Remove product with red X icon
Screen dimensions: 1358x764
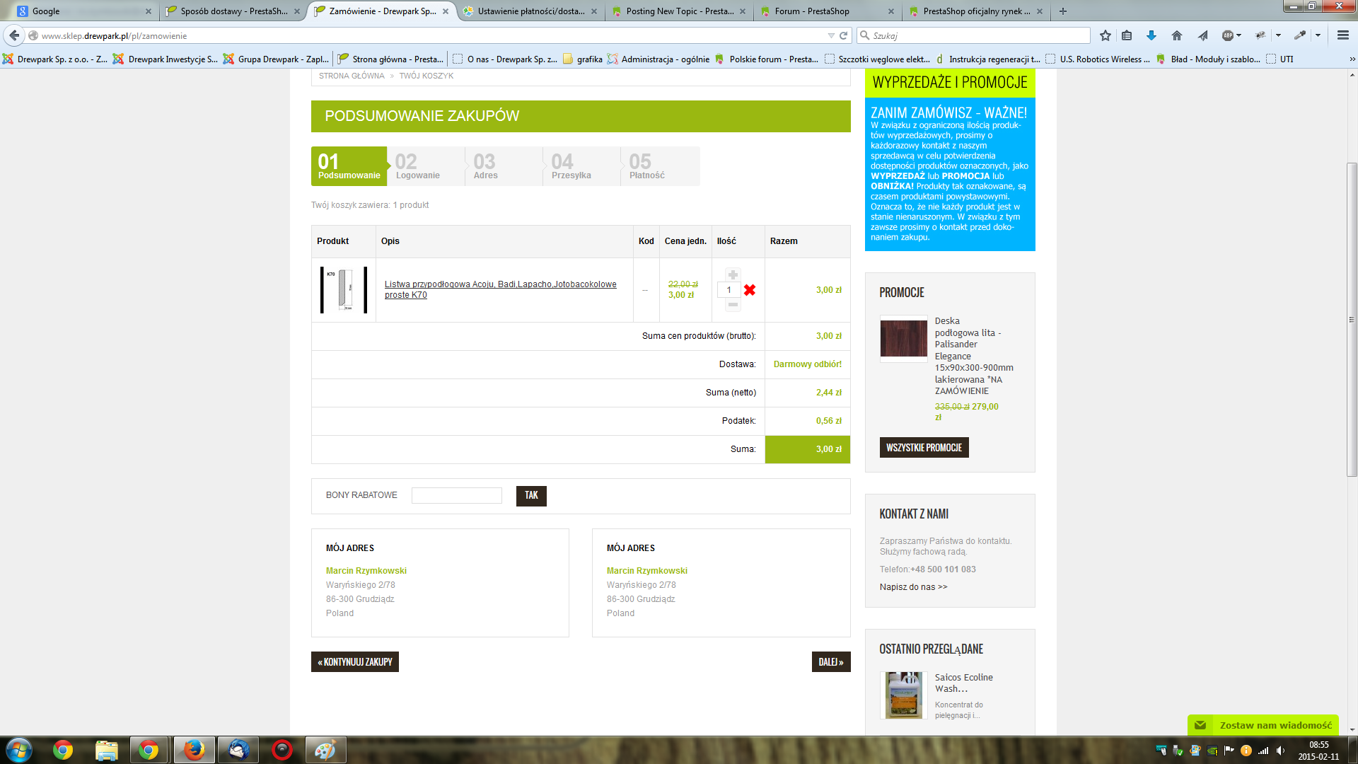click(x=750, y=290)
